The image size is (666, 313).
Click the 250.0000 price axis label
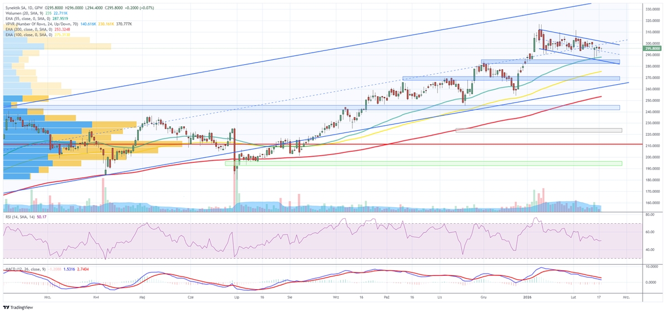pos(652,100)
